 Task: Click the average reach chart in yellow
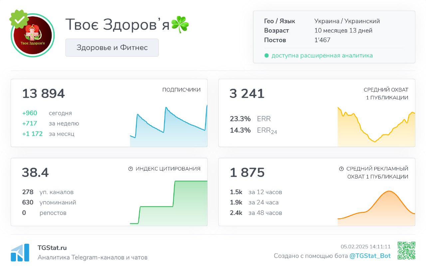[376, 130]
